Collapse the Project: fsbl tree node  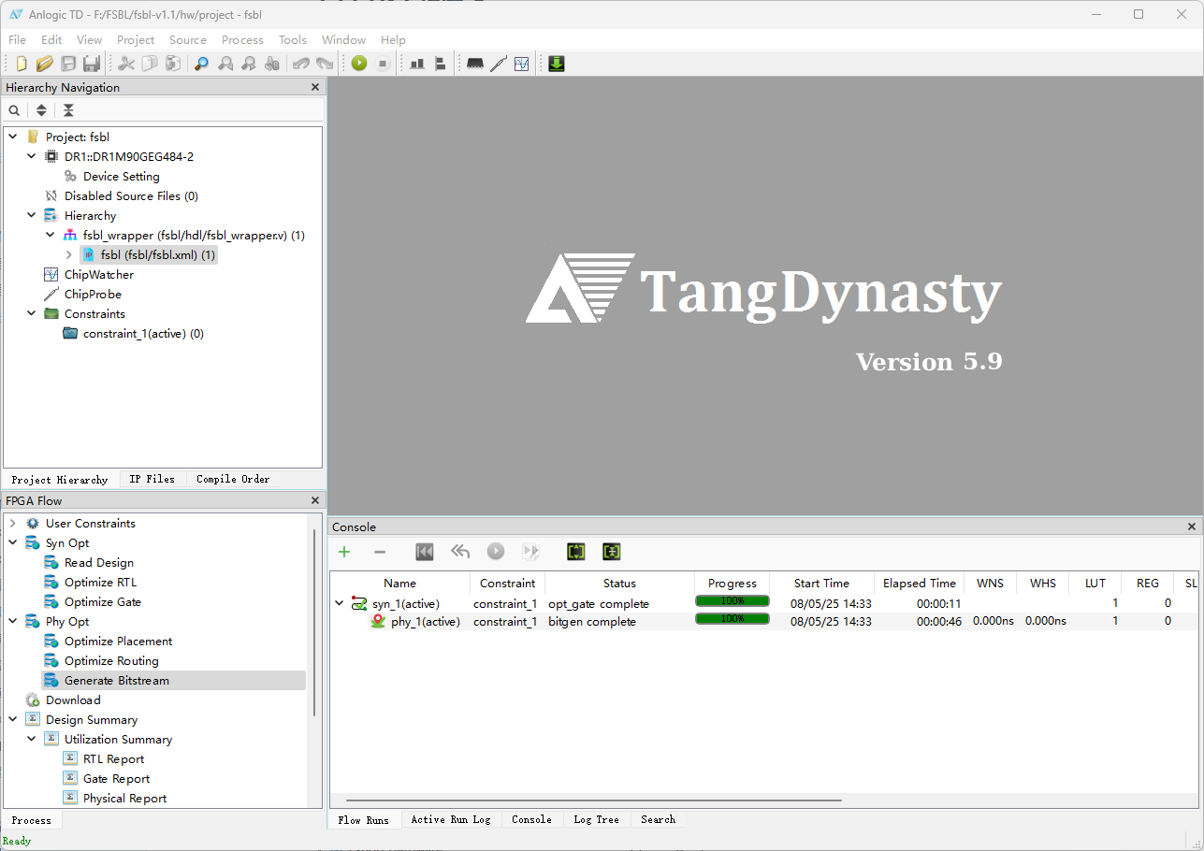pyautogui.click(x=13, y=137)
